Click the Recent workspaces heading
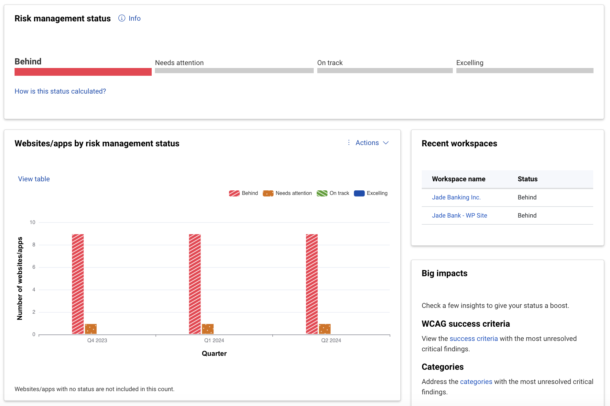Image resolution: width=610 pixels, height=406 pixels. tap(459, 143)
